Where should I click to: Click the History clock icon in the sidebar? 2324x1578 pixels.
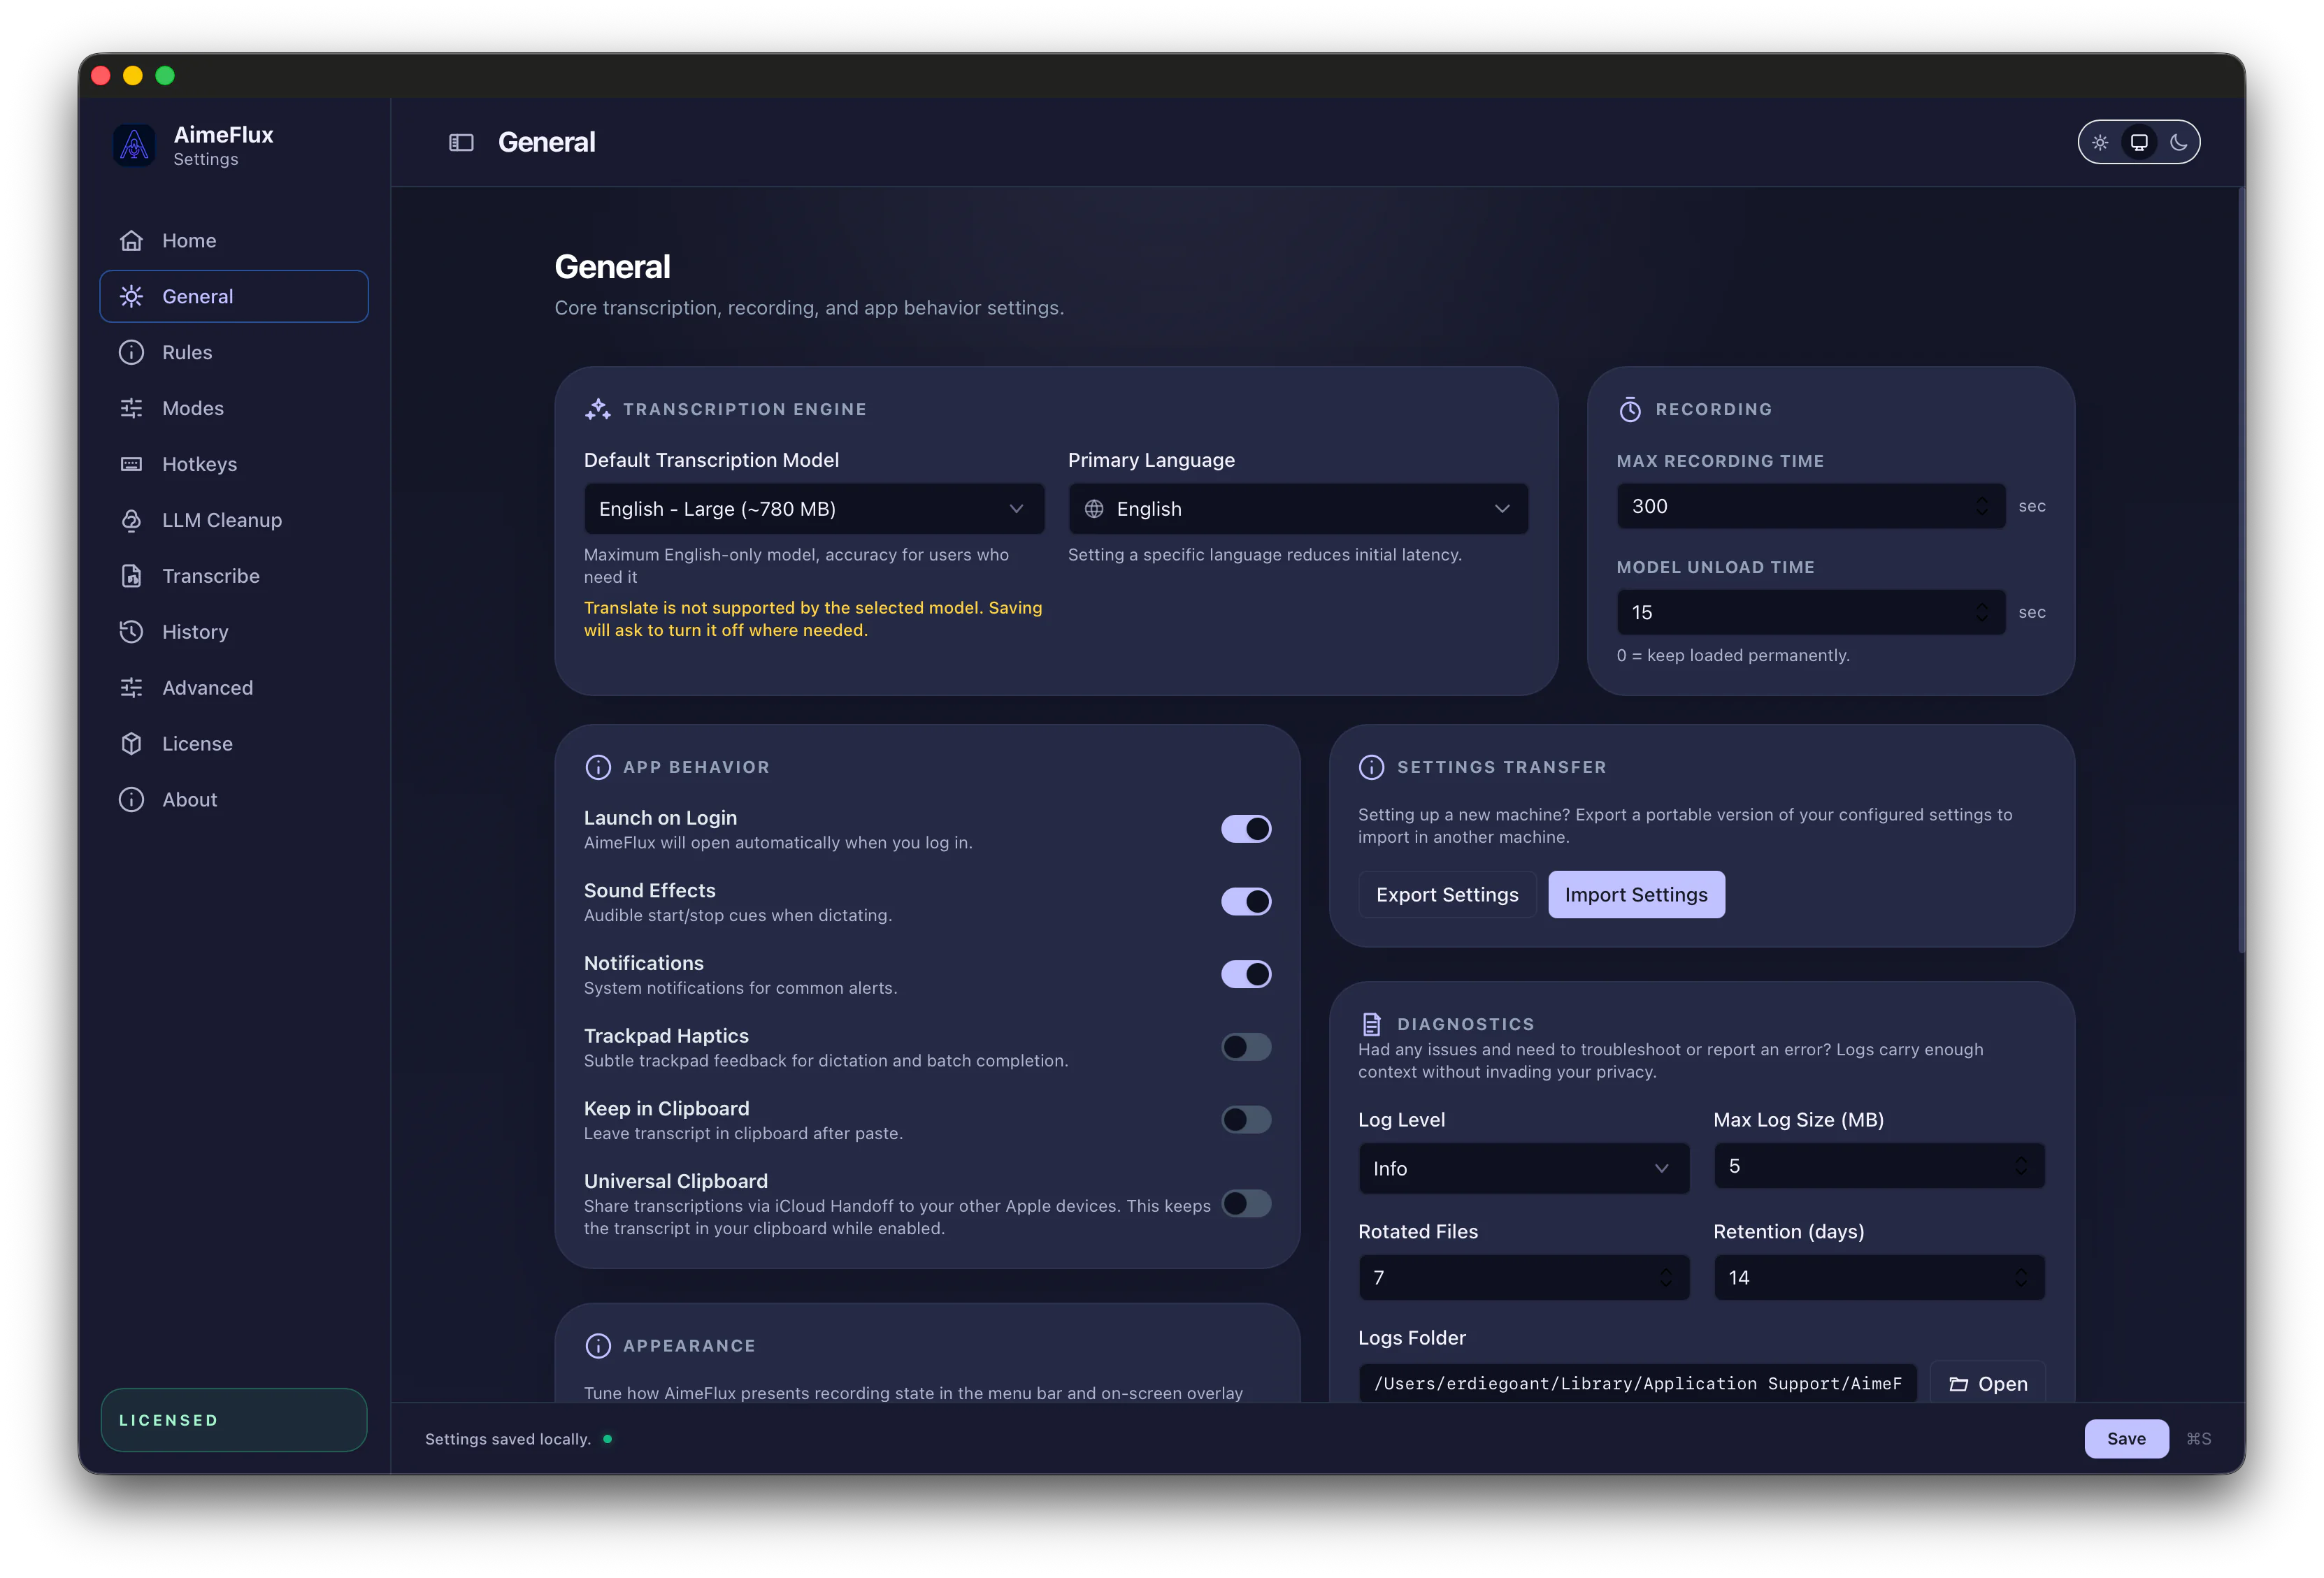(131, 632)
